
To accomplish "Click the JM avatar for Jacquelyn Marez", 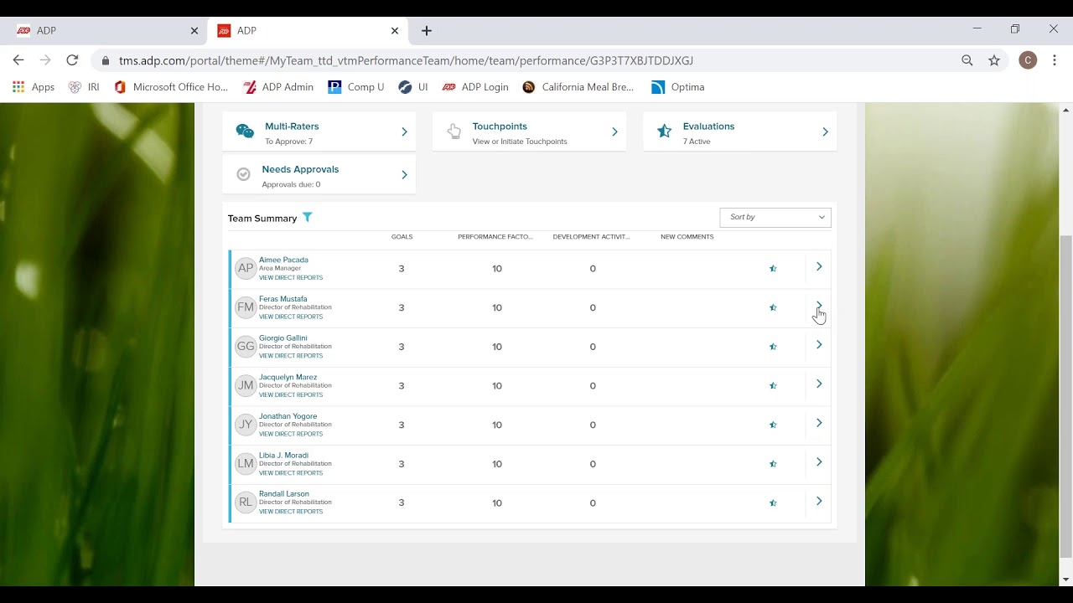I will 246,385.
